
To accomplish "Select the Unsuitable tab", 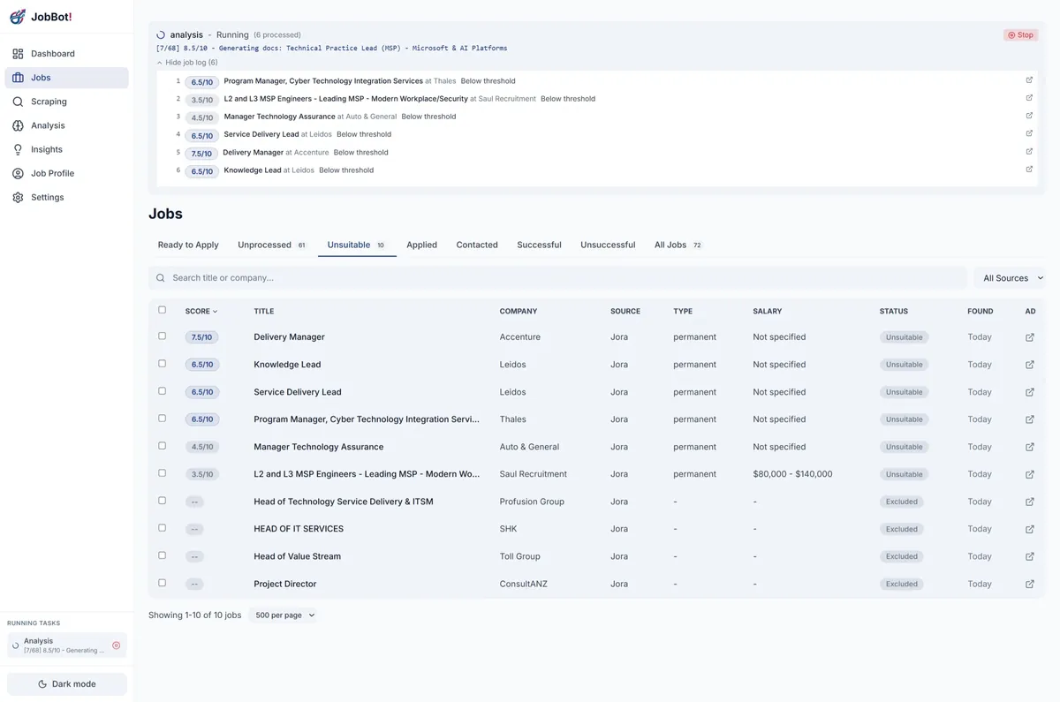I will 357,245.
